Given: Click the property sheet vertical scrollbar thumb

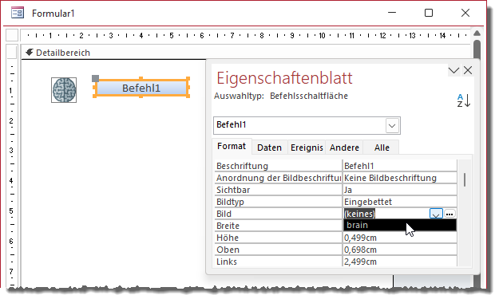Looking at the screenshot, I should 465,179.
